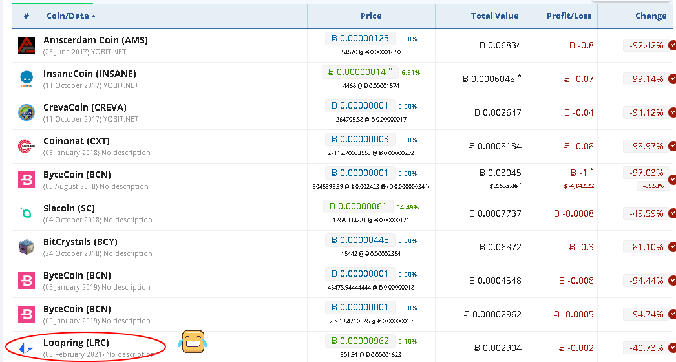Click the -0.0008 Siacoin profit/loss value

[x=574, y=213]
